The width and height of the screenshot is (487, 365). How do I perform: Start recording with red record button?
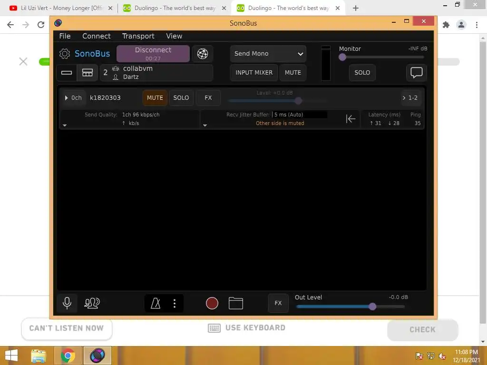click(x=212, y=303)
